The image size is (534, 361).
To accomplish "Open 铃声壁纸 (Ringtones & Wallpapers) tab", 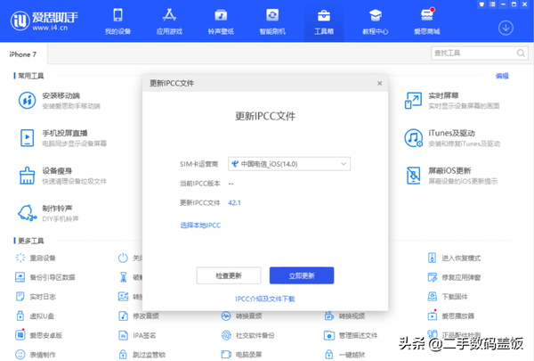I will click(x=221, y=21).
